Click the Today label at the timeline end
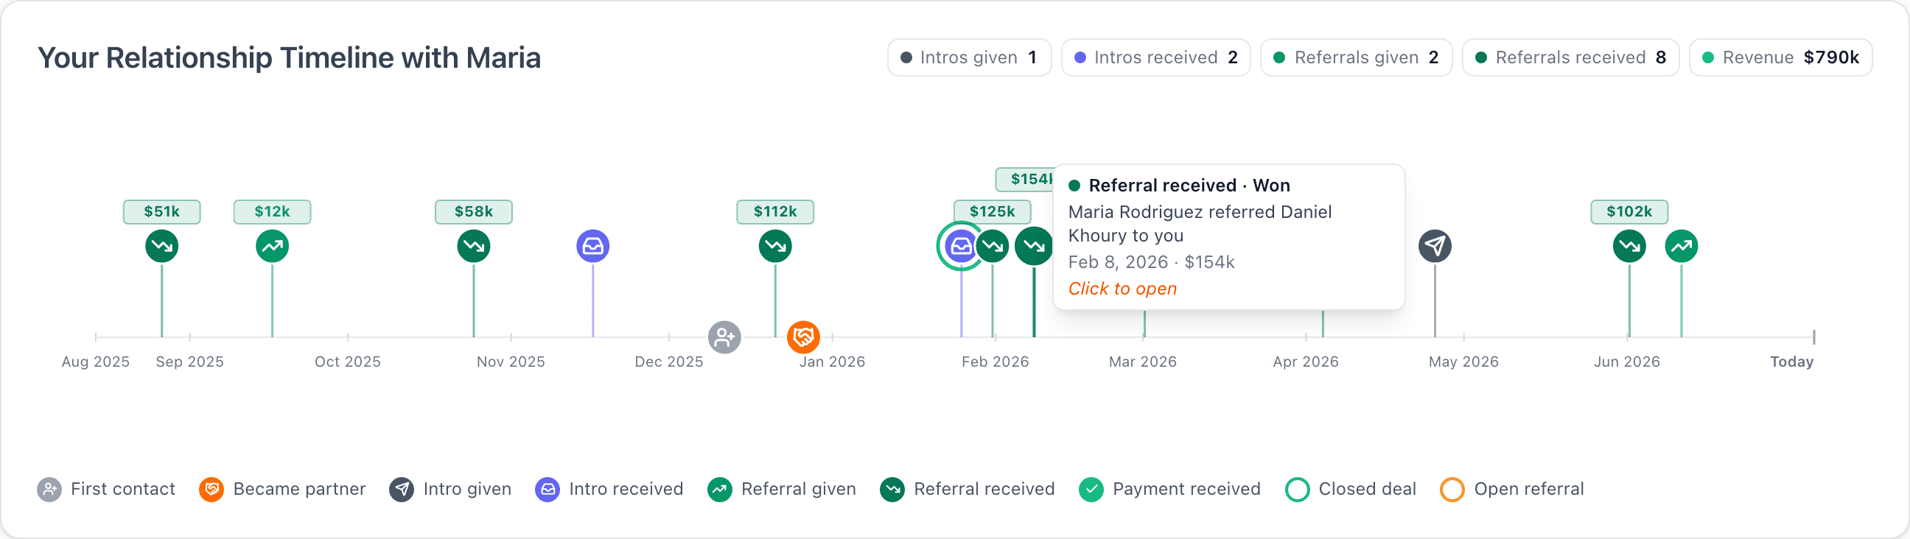1910x539 pixels. 1792,362
